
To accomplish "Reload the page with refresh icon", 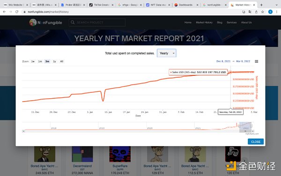I will tap(17, 12).
